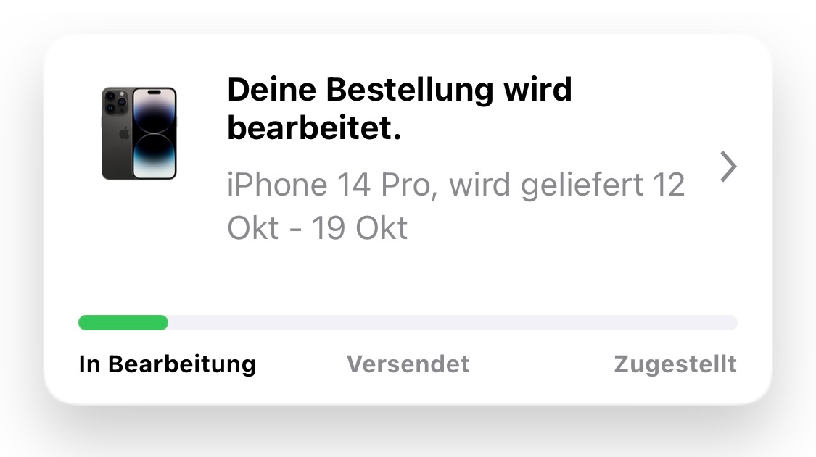The image size is (816, 457).
Task: Click the "wird geliefert 12" delivery text
Action: click(567, 185)
